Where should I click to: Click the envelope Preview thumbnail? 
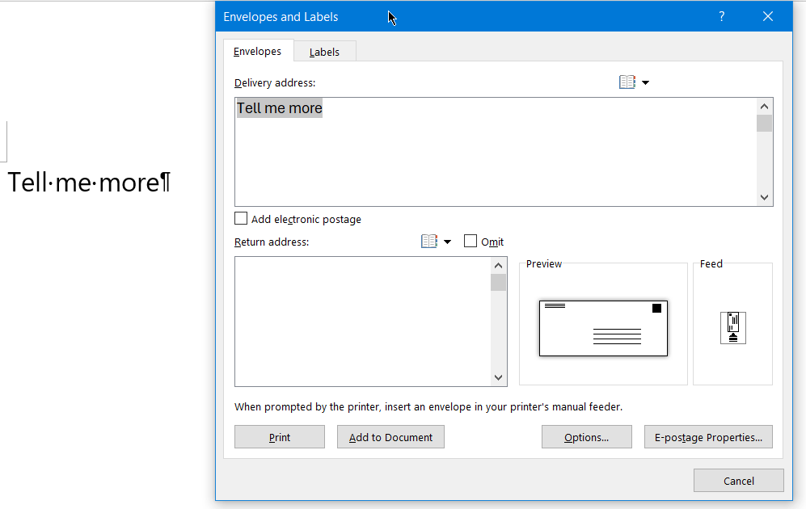click(x=603, y=328)
